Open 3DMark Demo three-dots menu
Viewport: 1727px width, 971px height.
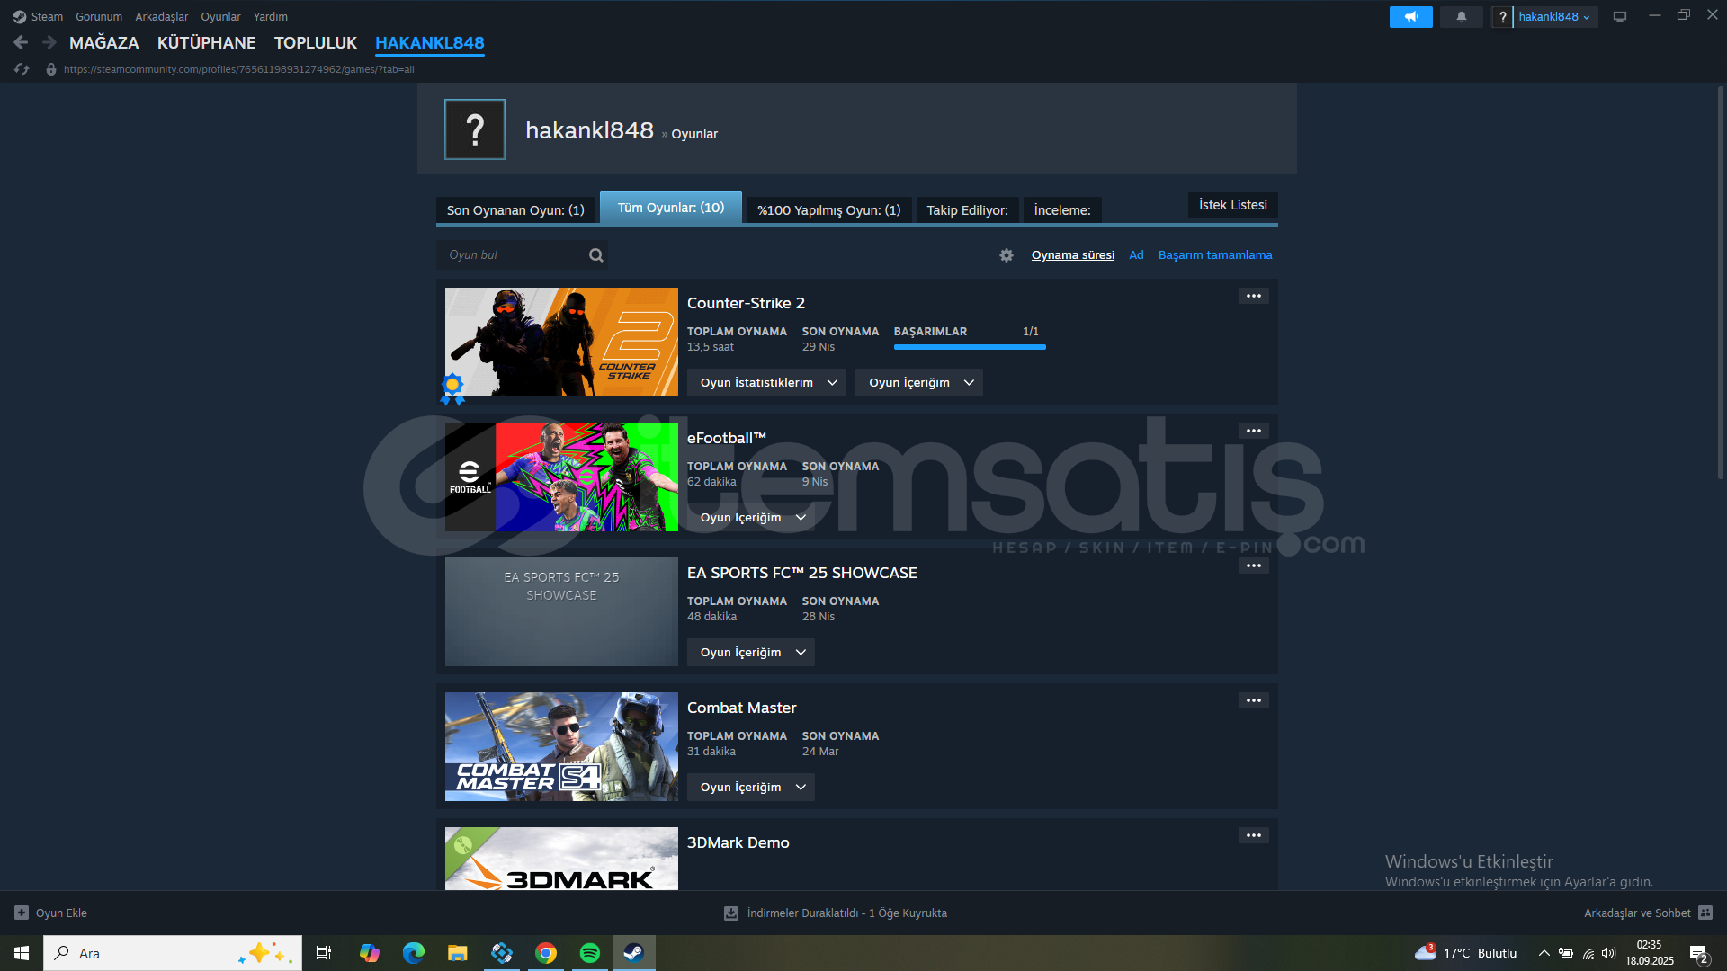coord(1254,835)
